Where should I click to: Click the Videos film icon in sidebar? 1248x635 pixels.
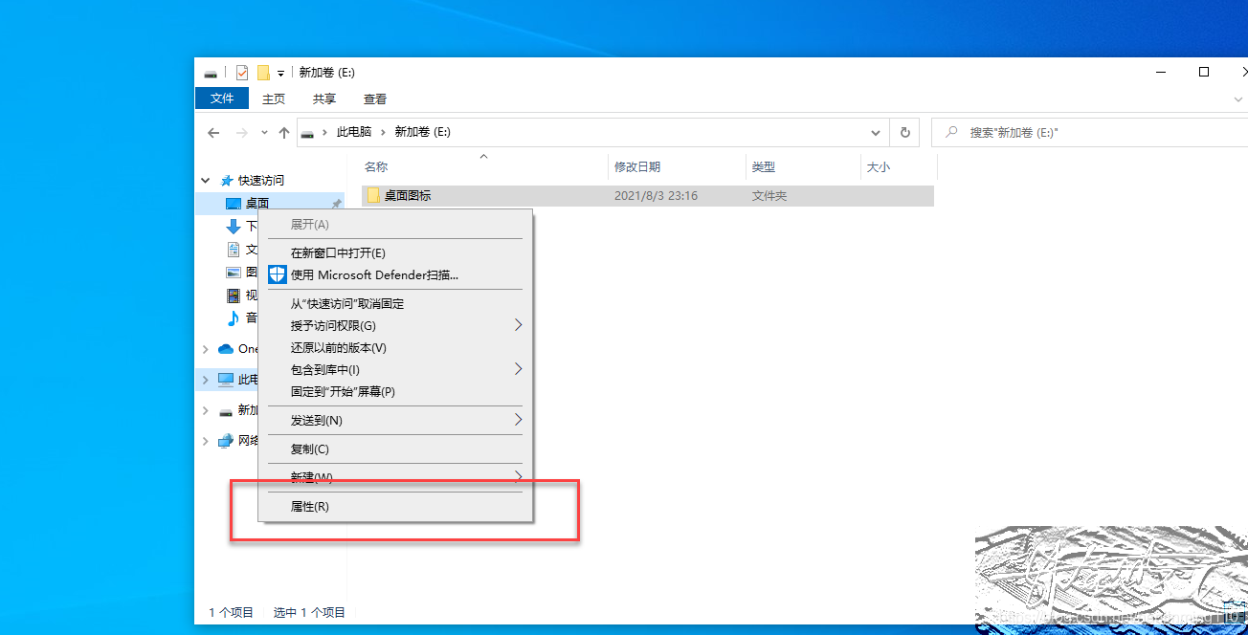tap(234, 296)
